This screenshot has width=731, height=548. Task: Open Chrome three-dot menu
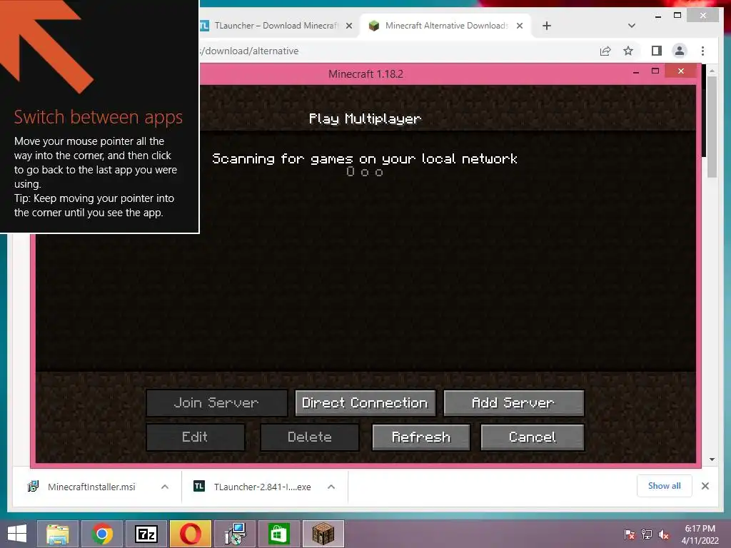point(702,51)
